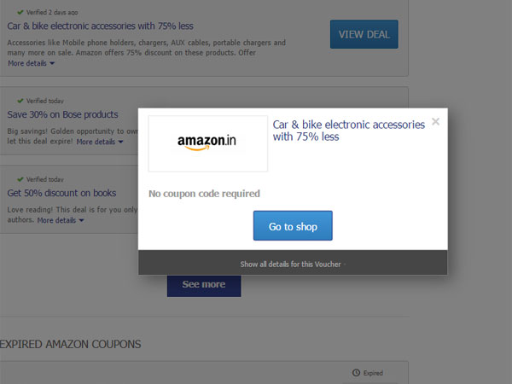
Task: Expand Show all details for this Voucher
Action: click(291, 264)
